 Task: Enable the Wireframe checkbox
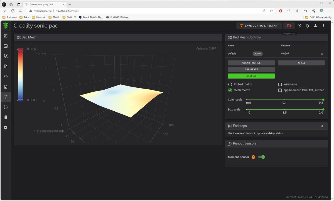click(280, 84)
